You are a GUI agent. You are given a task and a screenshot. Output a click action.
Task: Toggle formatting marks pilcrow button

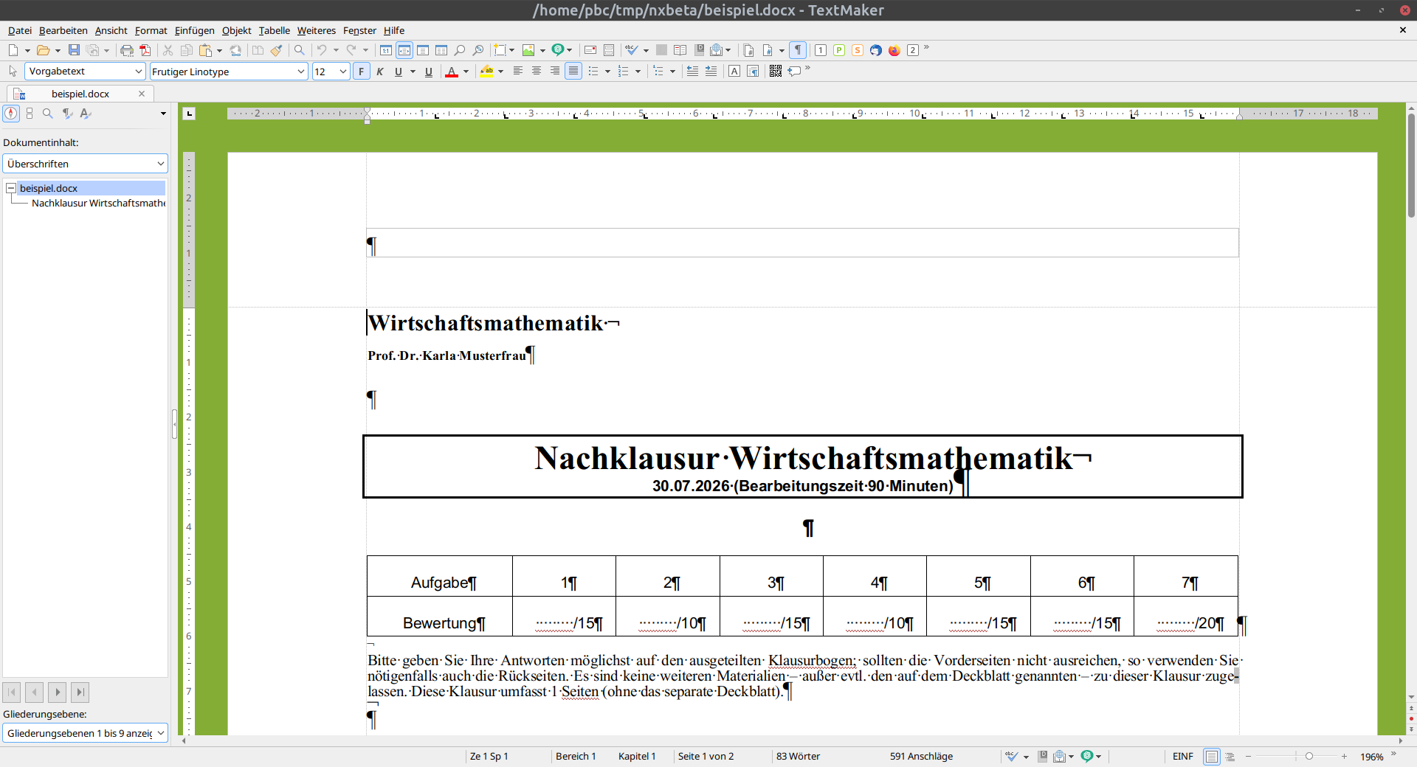point(798,50)
